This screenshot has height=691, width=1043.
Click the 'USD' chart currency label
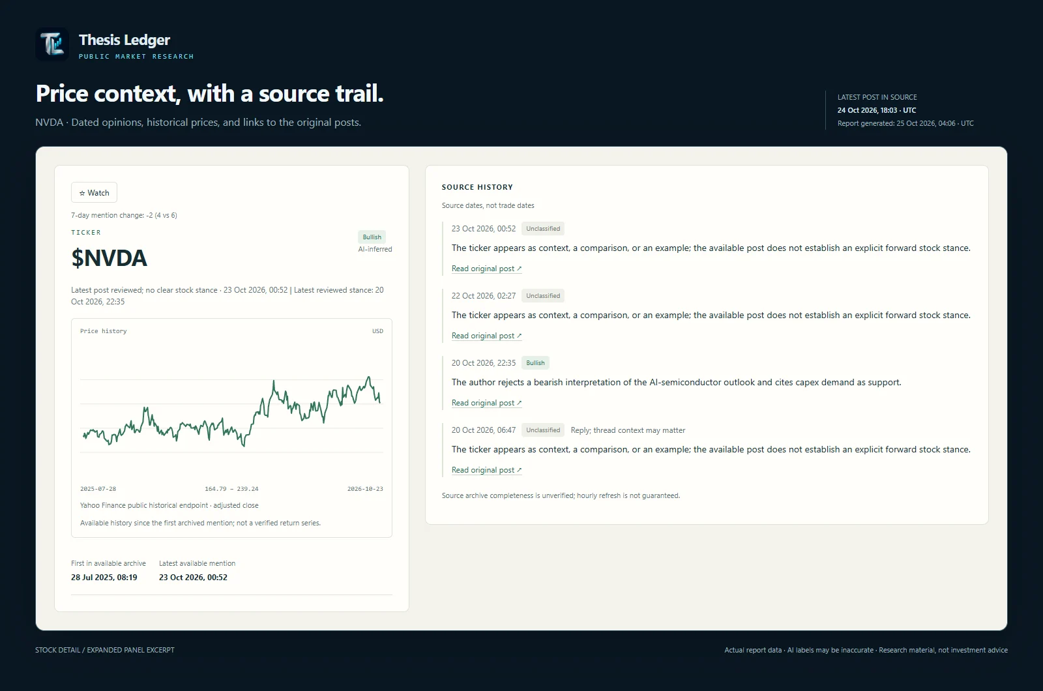(x=377, y=331)
